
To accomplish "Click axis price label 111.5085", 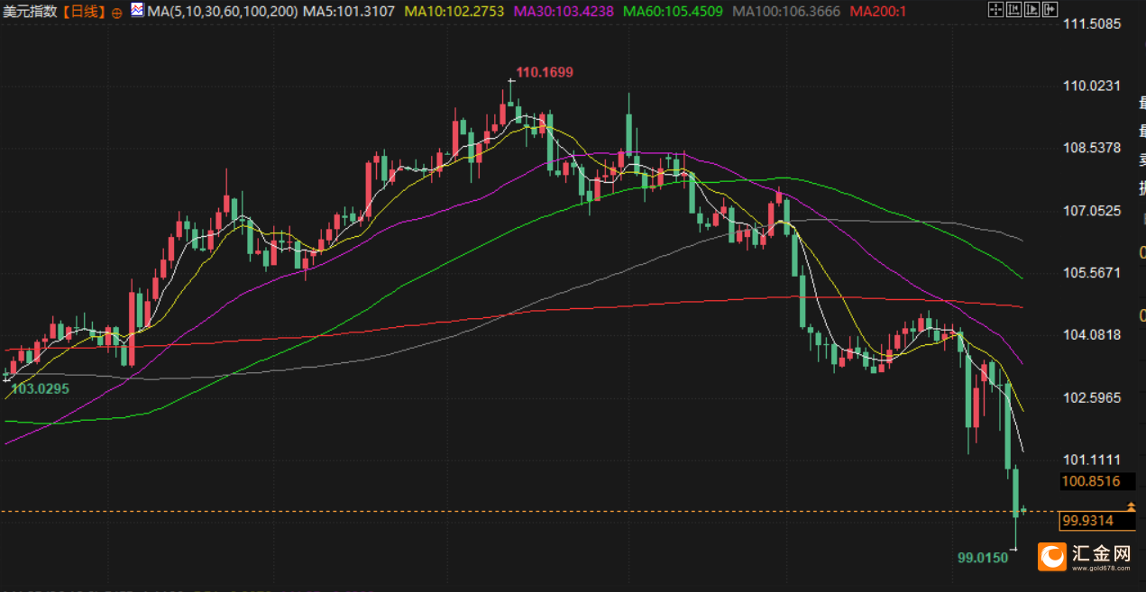I will (1091, 23).
